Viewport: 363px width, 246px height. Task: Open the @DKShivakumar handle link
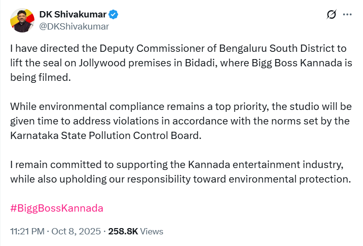(x=74, y=26)
